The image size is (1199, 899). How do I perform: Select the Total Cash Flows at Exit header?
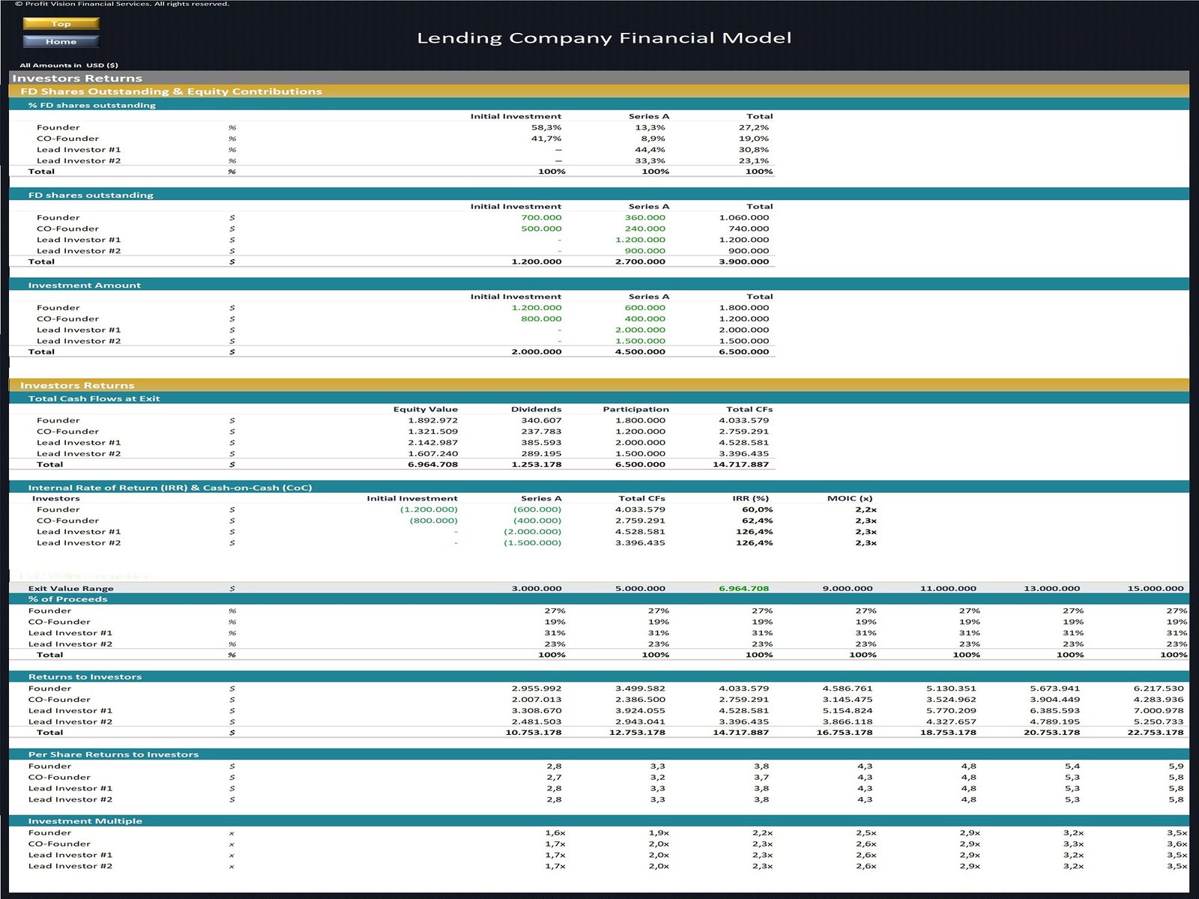tap(94, 399)
